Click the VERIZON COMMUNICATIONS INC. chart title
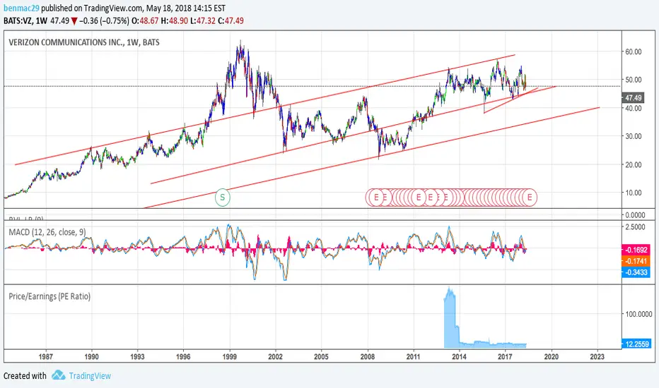 pos(84,42)
